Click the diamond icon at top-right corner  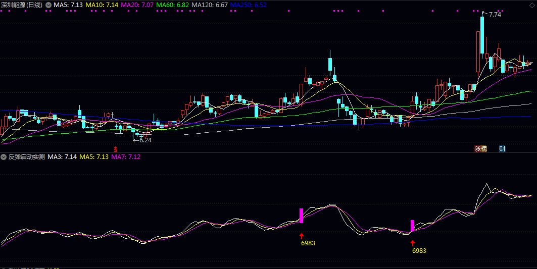(533, 5)
